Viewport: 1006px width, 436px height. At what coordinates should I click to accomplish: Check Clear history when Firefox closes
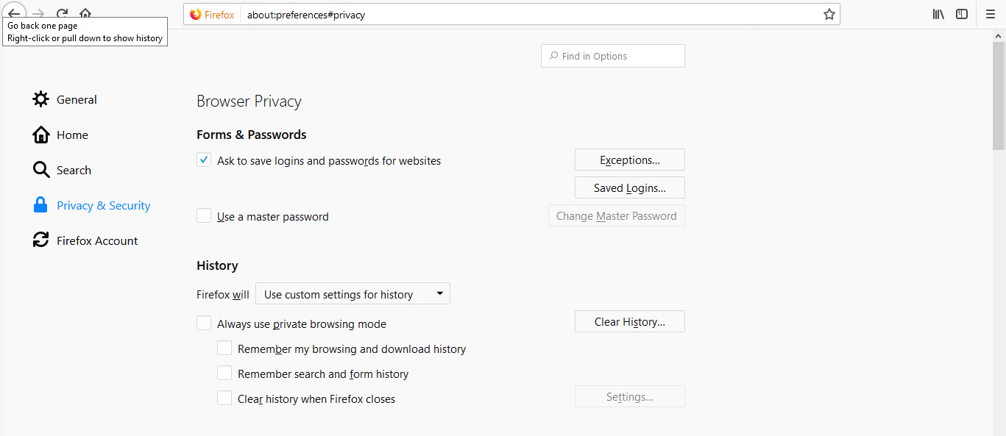click(224, 398)
